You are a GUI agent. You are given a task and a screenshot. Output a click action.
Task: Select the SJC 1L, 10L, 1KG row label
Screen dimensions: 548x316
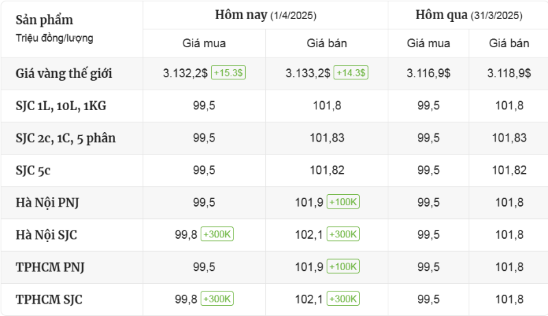[61, 106]
